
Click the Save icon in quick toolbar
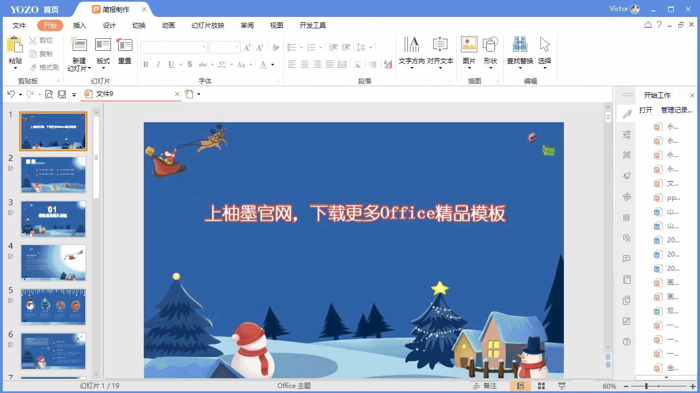[x=62, y=94]
